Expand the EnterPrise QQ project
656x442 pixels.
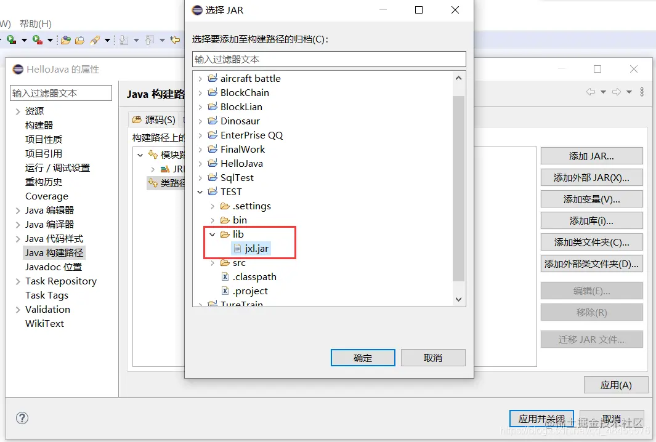[x=200, y=135]
